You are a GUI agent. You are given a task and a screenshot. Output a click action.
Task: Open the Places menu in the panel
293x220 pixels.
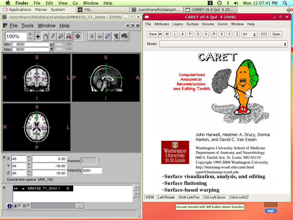pyautogui.click(x=41, y=9)
